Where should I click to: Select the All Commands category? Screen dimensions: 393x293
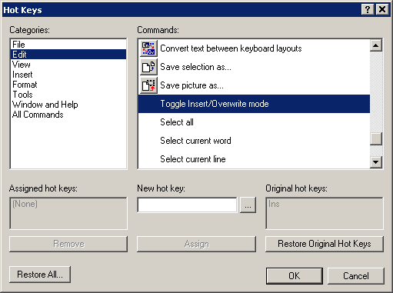tap(68, 115)
